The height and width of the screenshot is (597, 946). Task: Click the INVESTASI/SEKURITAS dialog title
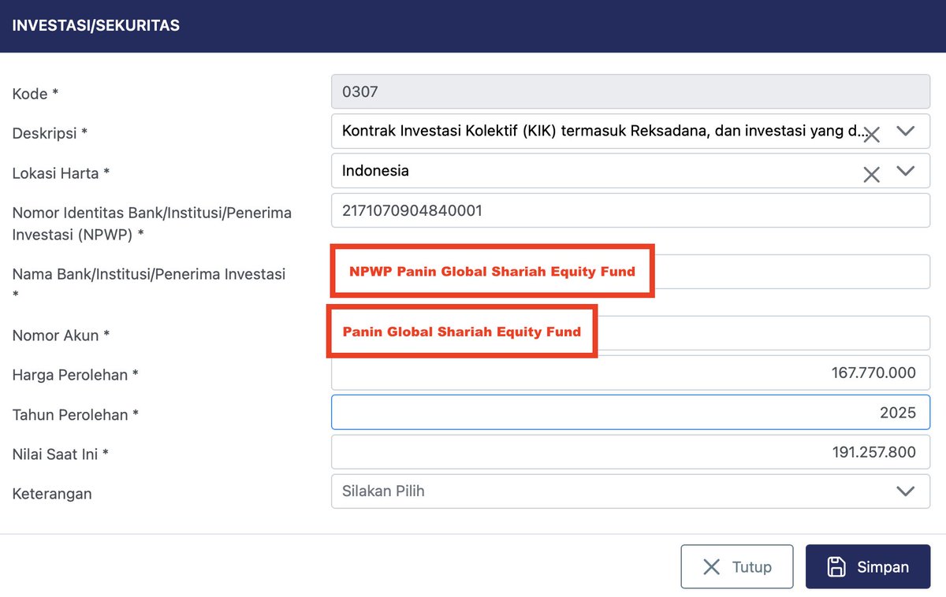pyautogui.click(x=96, y=26)
